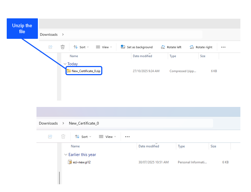This screenshot has height=192, width=251.
Task: Open the Sort dropdown in the New_Certificate_0 window
Action: 83,137
